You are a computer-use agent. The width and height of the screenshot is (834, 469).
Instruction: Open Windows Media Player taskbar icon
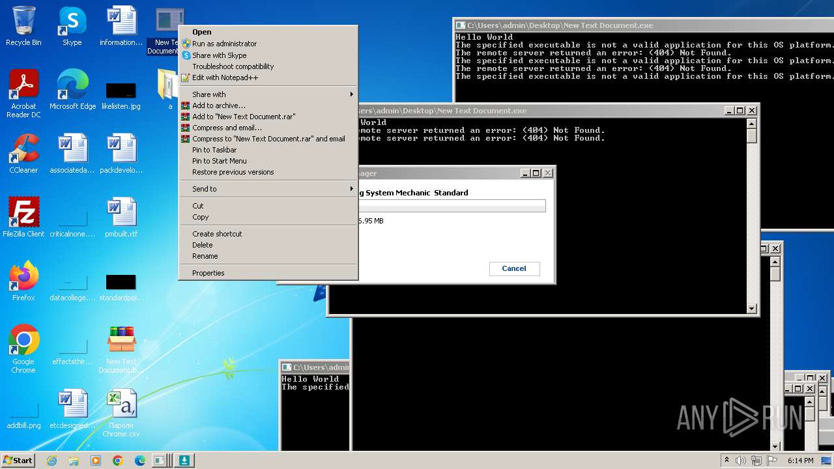(x=96, y=461)
